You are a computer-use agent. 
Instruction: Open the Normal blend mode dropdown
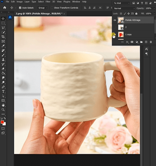tap(124, 8)
